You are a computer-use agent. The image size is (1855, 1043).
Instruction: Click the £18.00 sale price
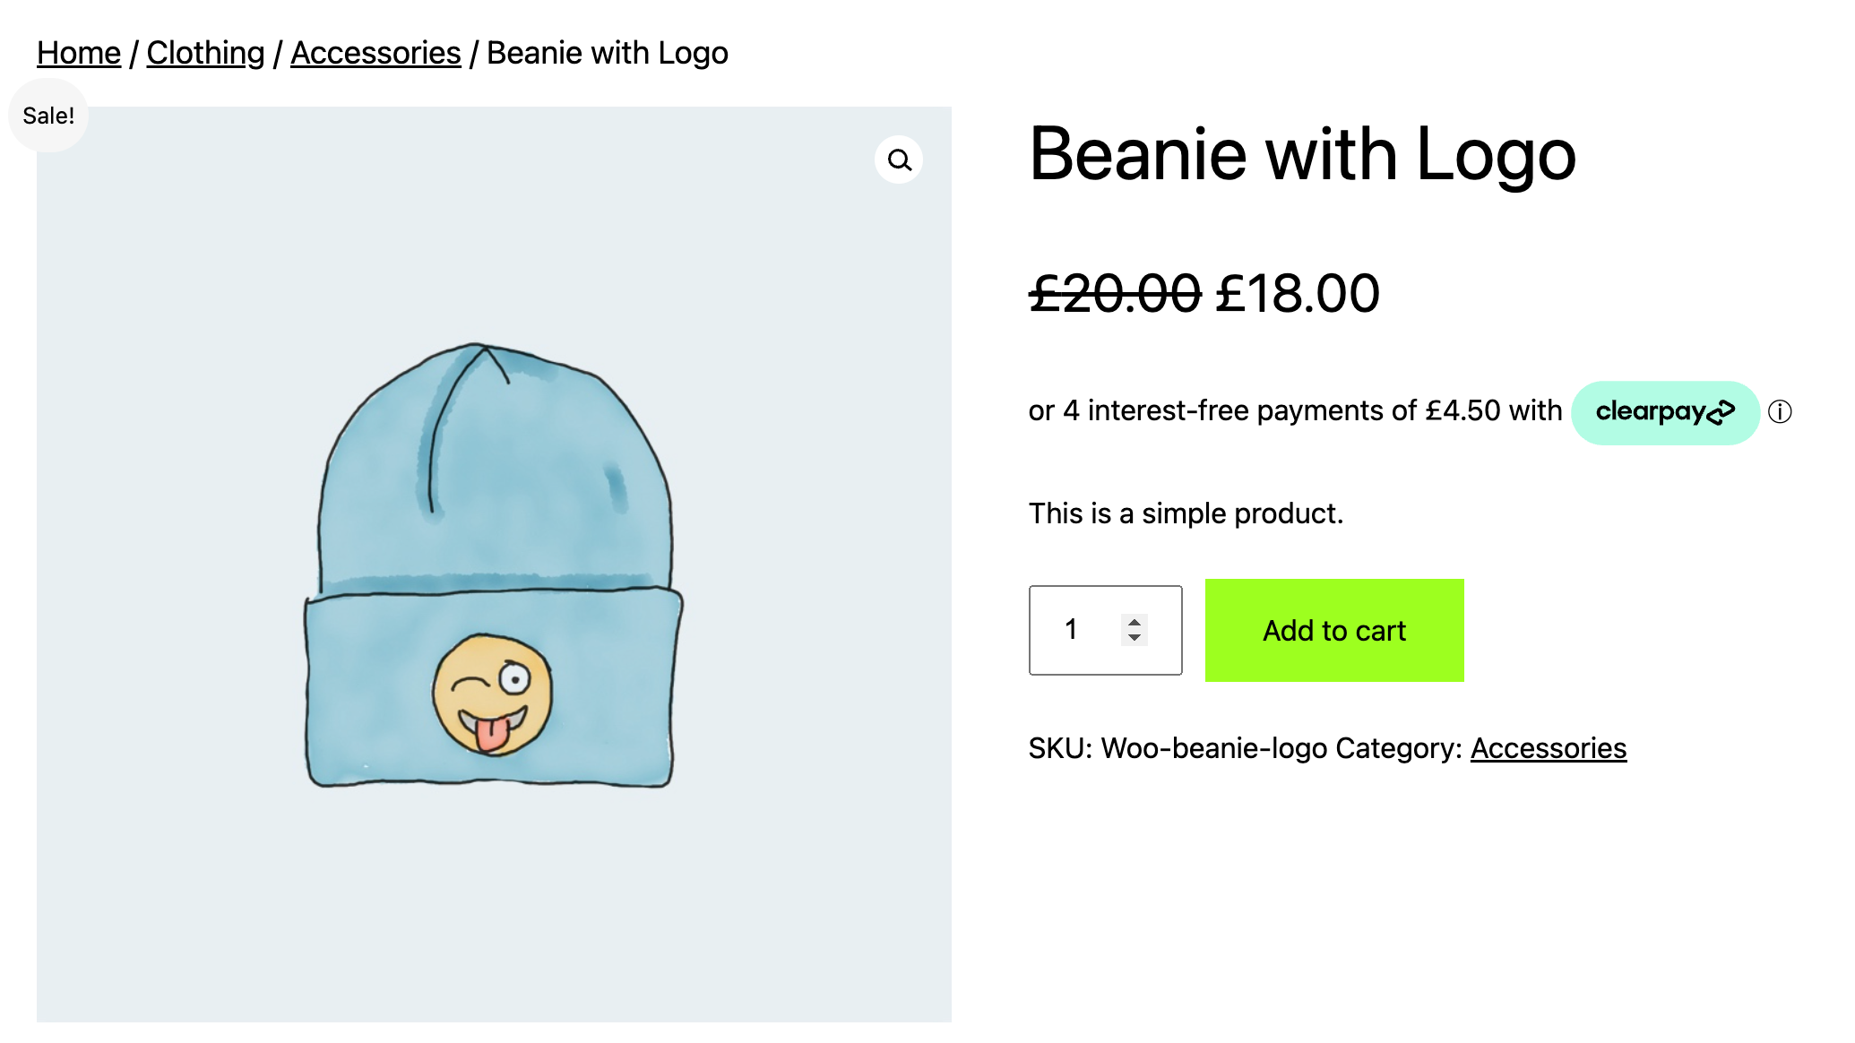1298,293
